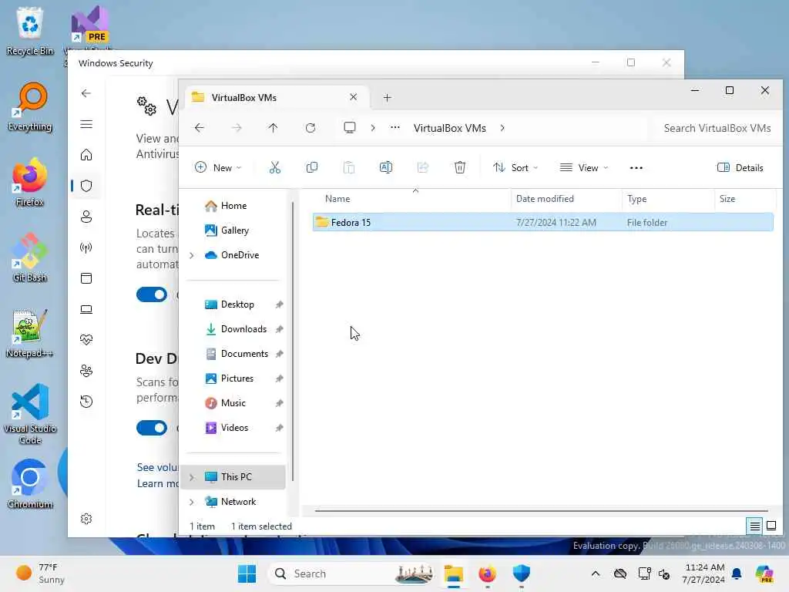Click the Learn more link in Windows Security

[x=157, y=483]
